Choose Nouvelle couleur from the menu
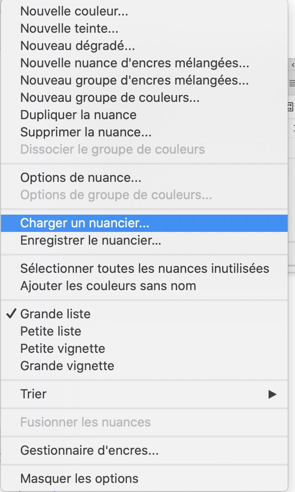This screenshot has width=295, height=492. [74, 11]
